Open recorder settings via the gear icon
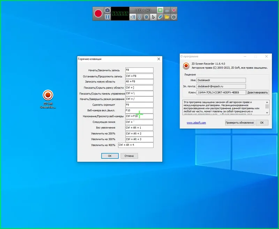Viewport: 279px width, 229px height. point(173,17)
